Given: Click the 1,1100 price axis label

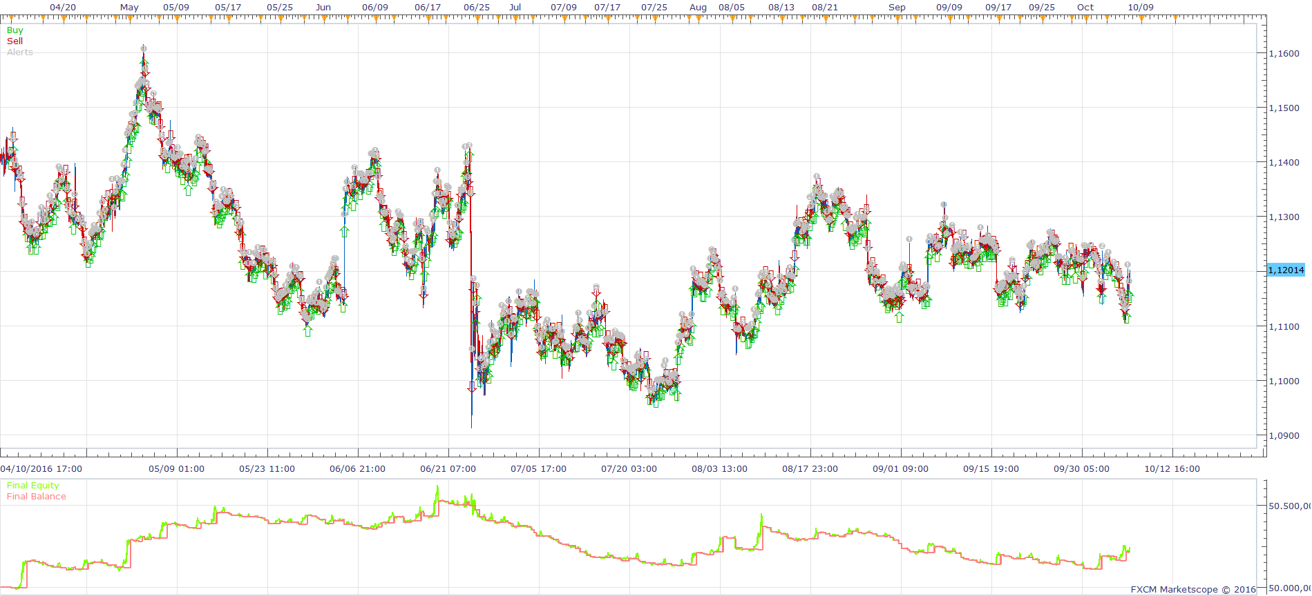Looking at the screenshot, I should coord(1284,327).
